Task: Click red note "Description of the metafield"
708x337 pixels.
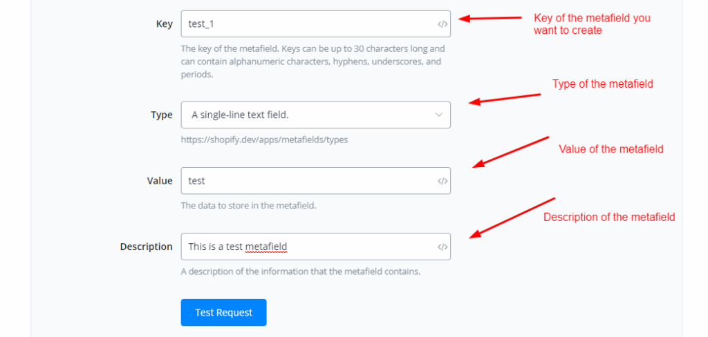Action: [608, 217]
